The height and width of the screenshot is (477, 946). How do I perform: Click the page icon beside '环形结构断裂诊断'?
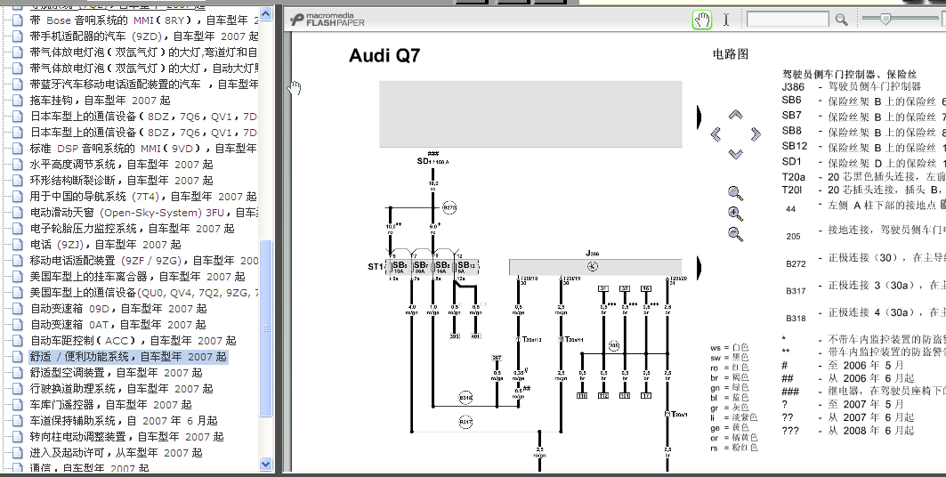18,181
